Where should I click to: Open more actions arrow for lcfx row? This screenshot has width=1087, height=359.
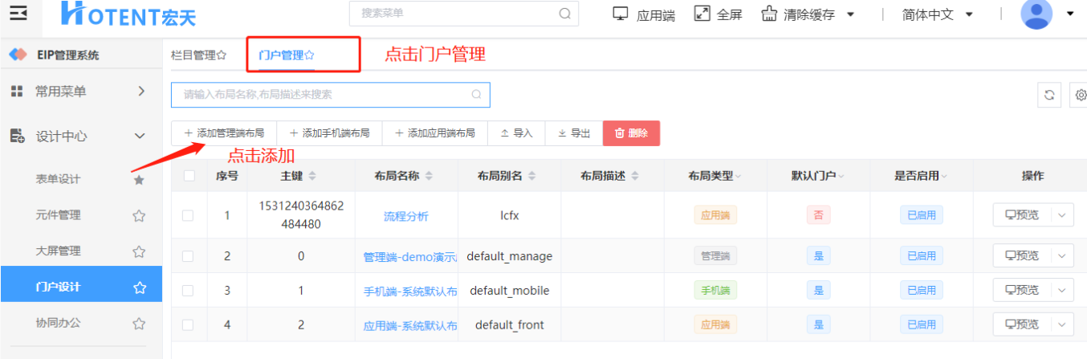pyautogui.click(x=1063, y=215)
